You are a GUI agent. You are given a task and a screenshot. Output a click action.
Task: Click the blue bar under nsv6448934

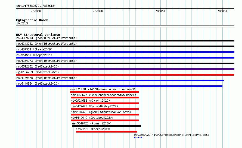pyautogui.click(x=119, y=86)
